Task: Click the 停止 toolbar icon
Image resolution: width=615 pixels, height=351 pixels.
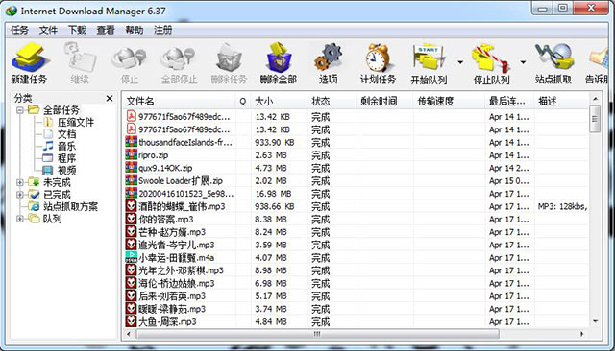Action: coord(129,58)
